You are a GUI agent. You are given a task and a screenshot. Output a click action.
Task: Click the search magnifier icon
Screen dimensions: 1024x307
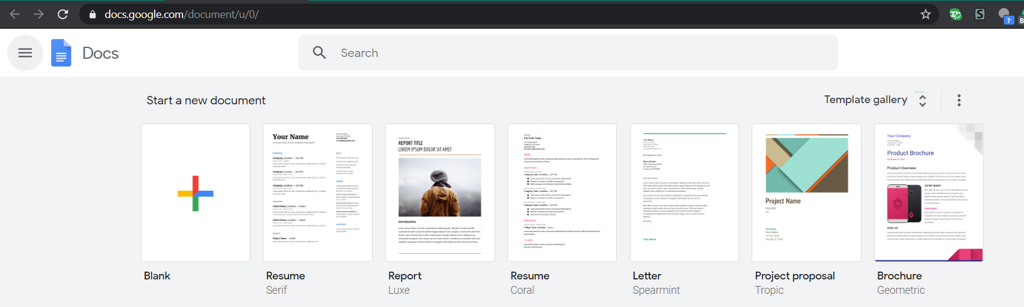point(320,53)
